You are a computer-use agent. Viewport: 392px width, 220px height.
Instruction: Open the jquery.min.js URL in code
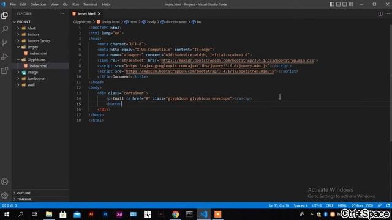click(197, 66)
